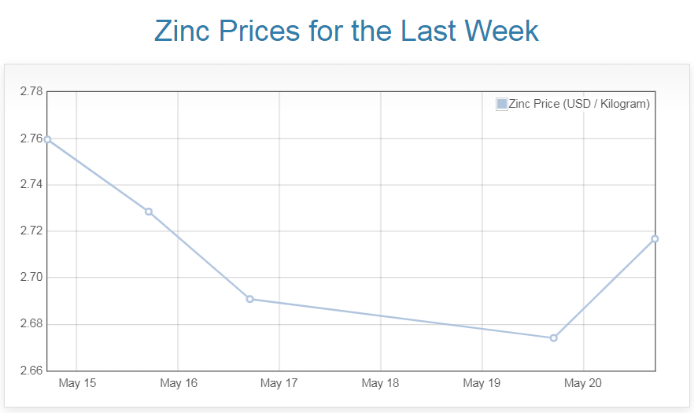
Task: Click the May 16 x-axis label
Action: tap(179, 384)
